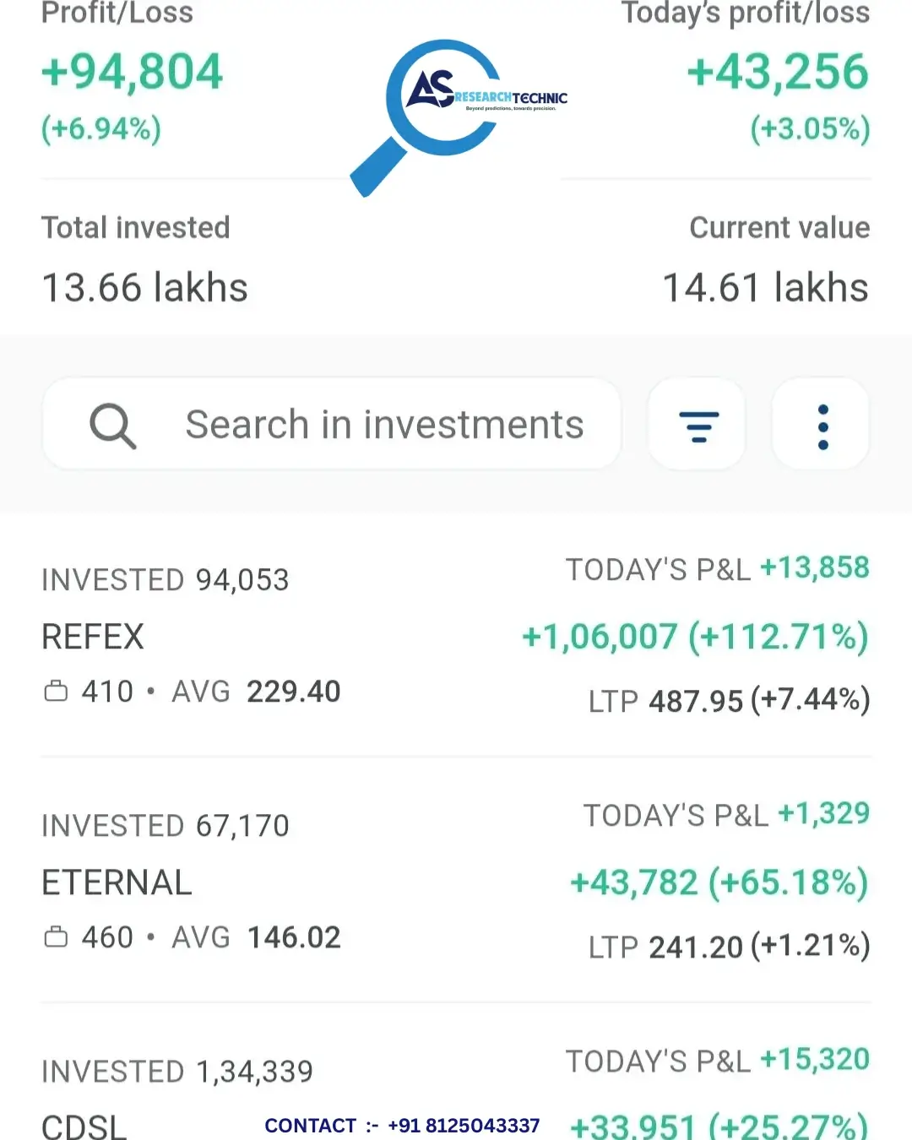Click the search magnifier icon

(112, 426)
